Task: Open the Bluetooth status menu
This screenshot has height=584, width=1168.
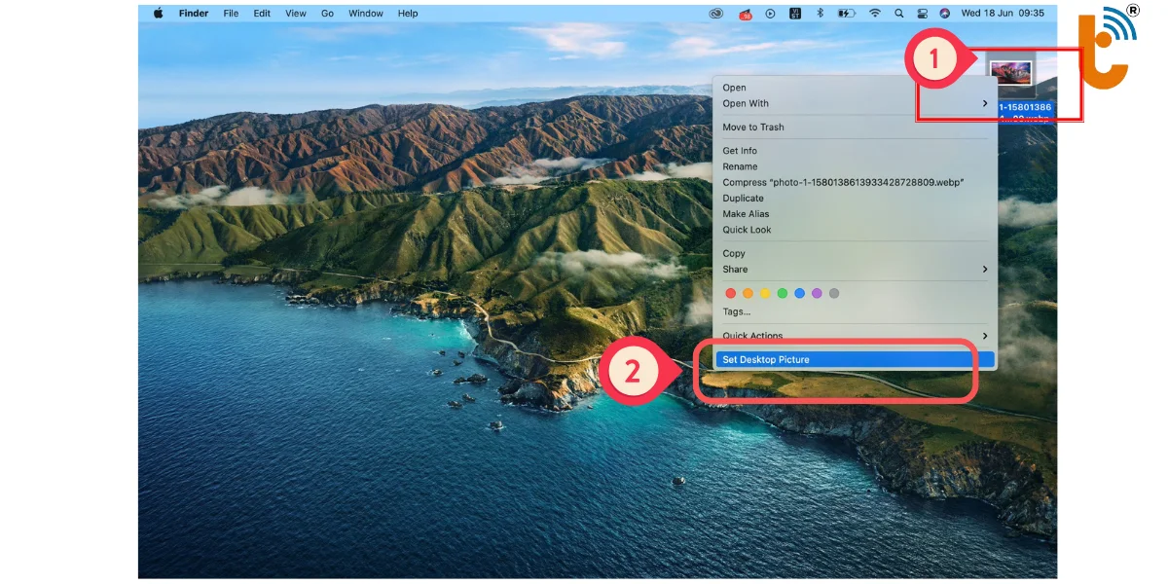Action: click(820, 14)
